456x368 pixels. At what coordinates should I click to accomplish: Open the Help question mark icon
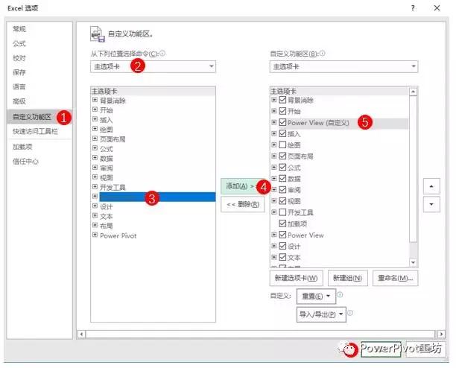(x=413, y=8)
